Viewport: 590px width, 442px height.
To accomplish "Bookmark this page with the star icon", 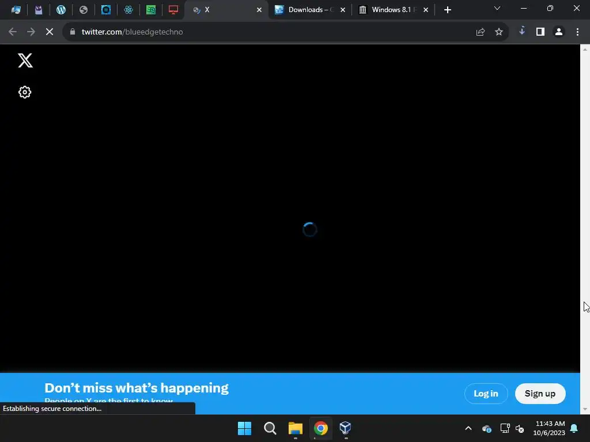I will pos(499,32).
